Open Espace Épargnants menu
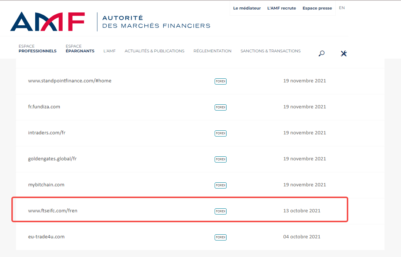The image size is (401, 257). click(80, 49)
